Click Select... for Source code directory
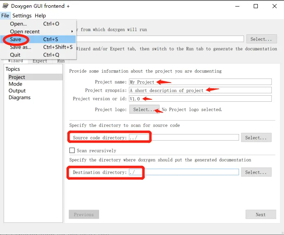The width and height of the screenshot is (284, 235). pos(256,138)
